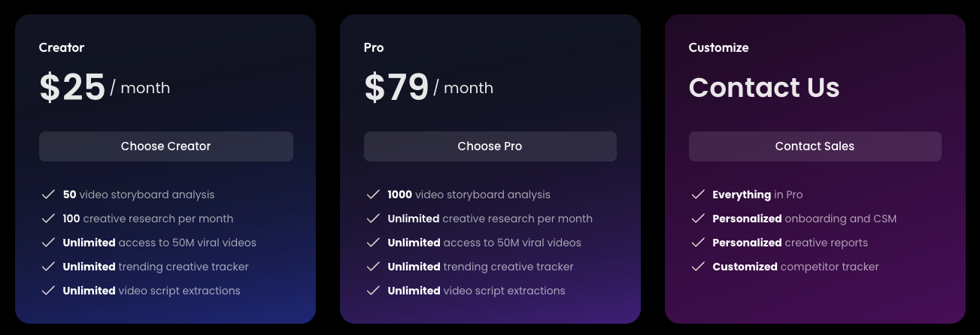Click checkmark beside 50 video storyboard analysis
Viewport: 980px width, 335px height.
pos(48,195)
